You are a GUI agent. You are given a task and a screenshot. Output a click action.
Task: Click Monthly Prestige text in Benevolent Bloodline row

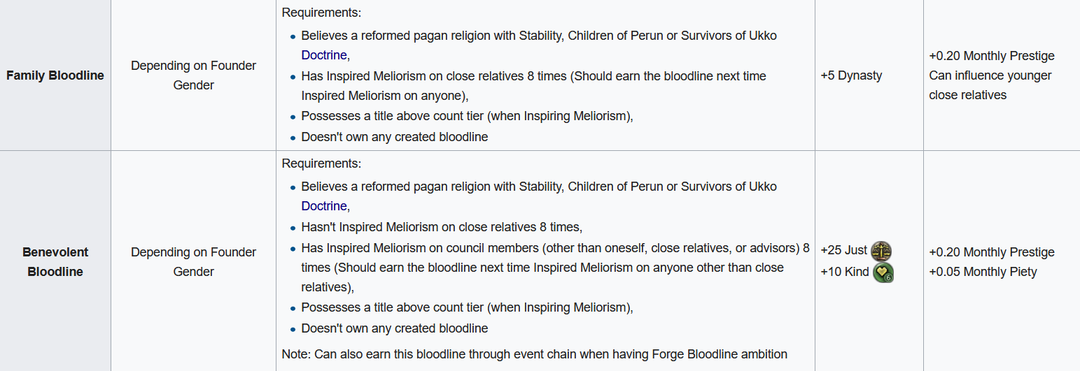click(x=992, y=252)
